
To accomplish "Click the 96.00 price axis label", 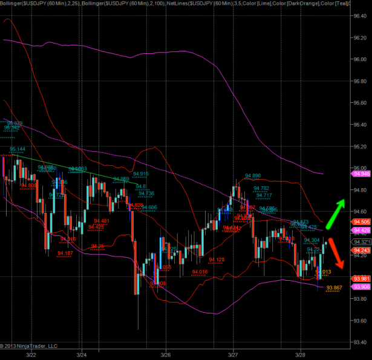I will point(360,59).
